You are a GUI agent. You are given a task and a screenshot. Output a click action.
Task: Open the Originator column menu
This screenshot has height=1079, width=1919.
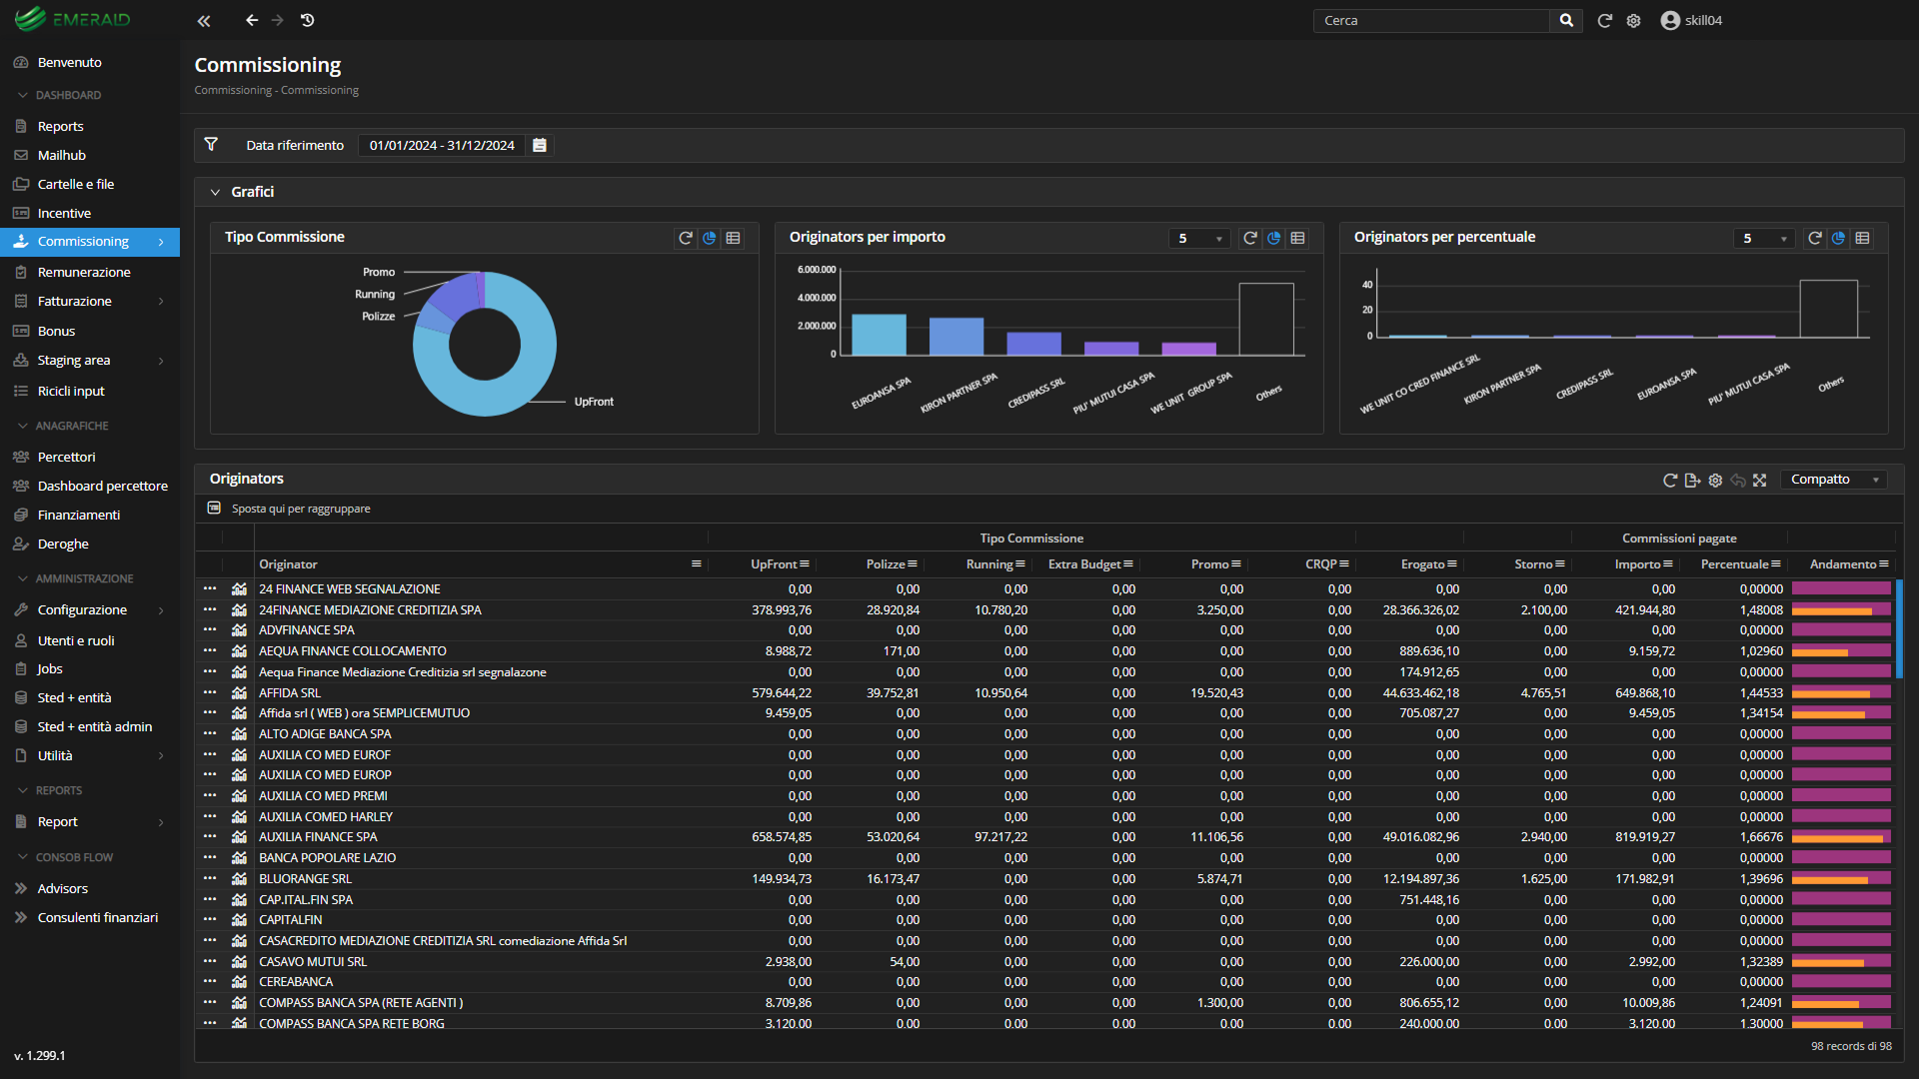[696, 564]
